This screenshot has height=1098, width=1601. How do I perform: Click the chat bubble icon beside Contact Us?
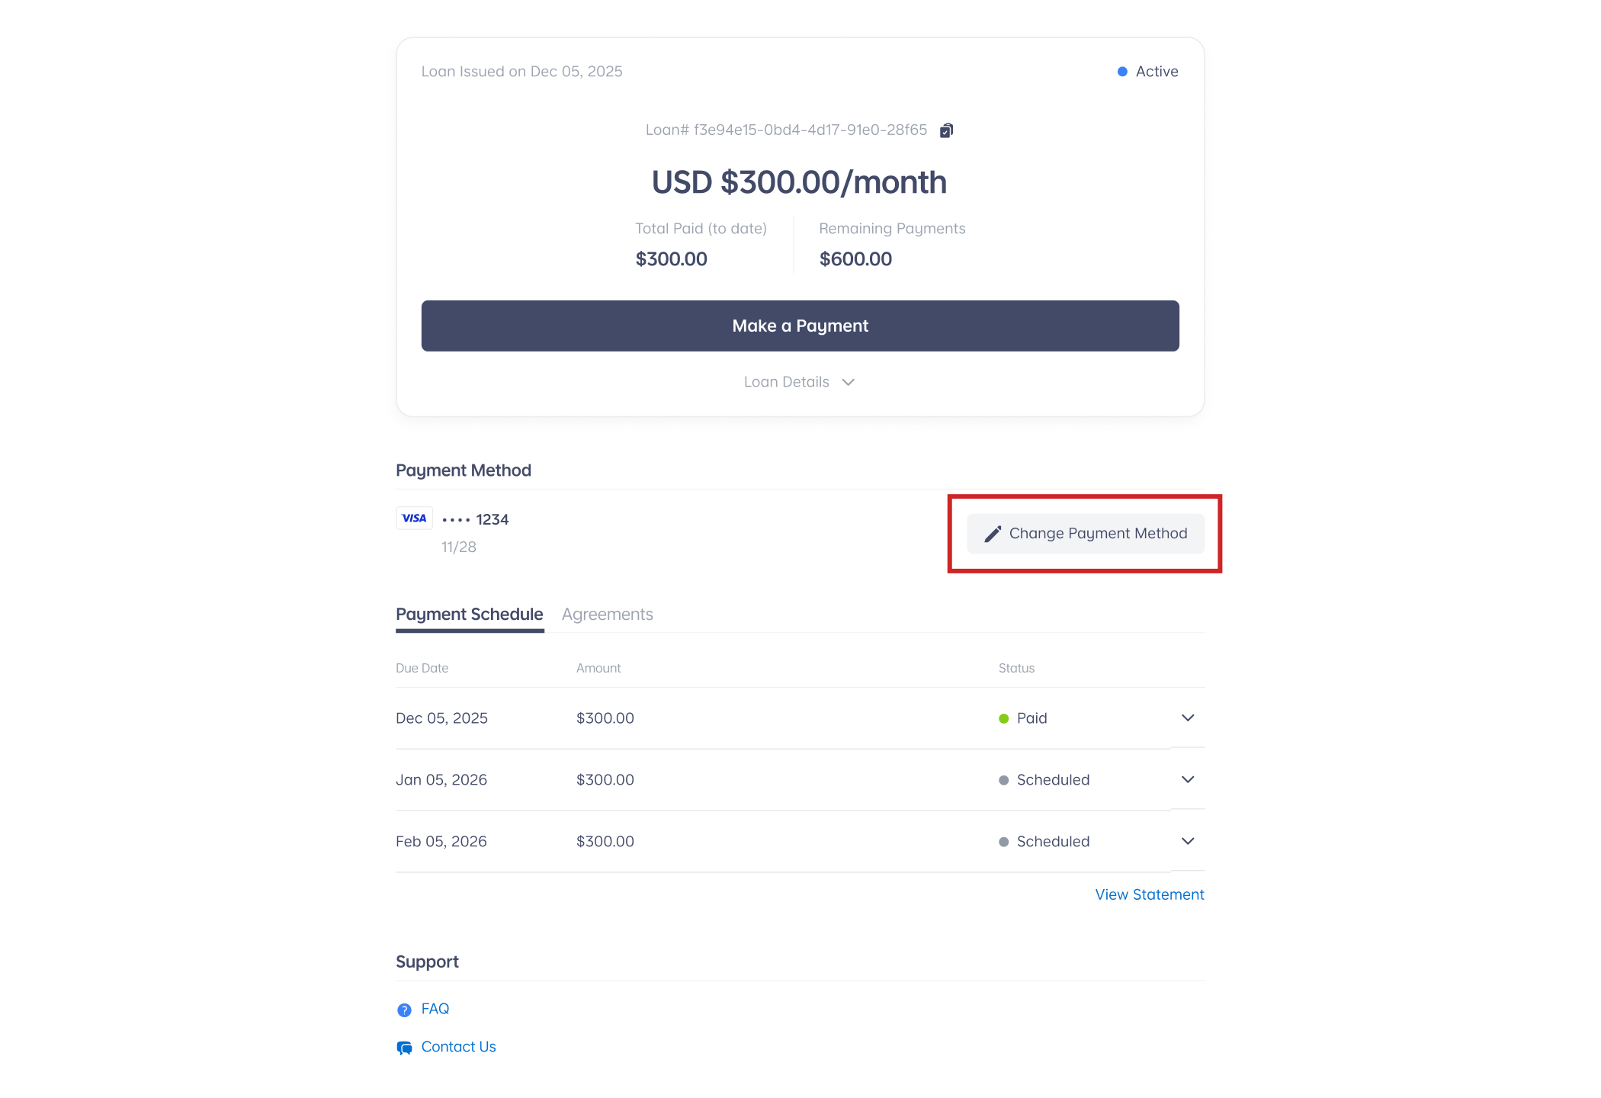403,1047
